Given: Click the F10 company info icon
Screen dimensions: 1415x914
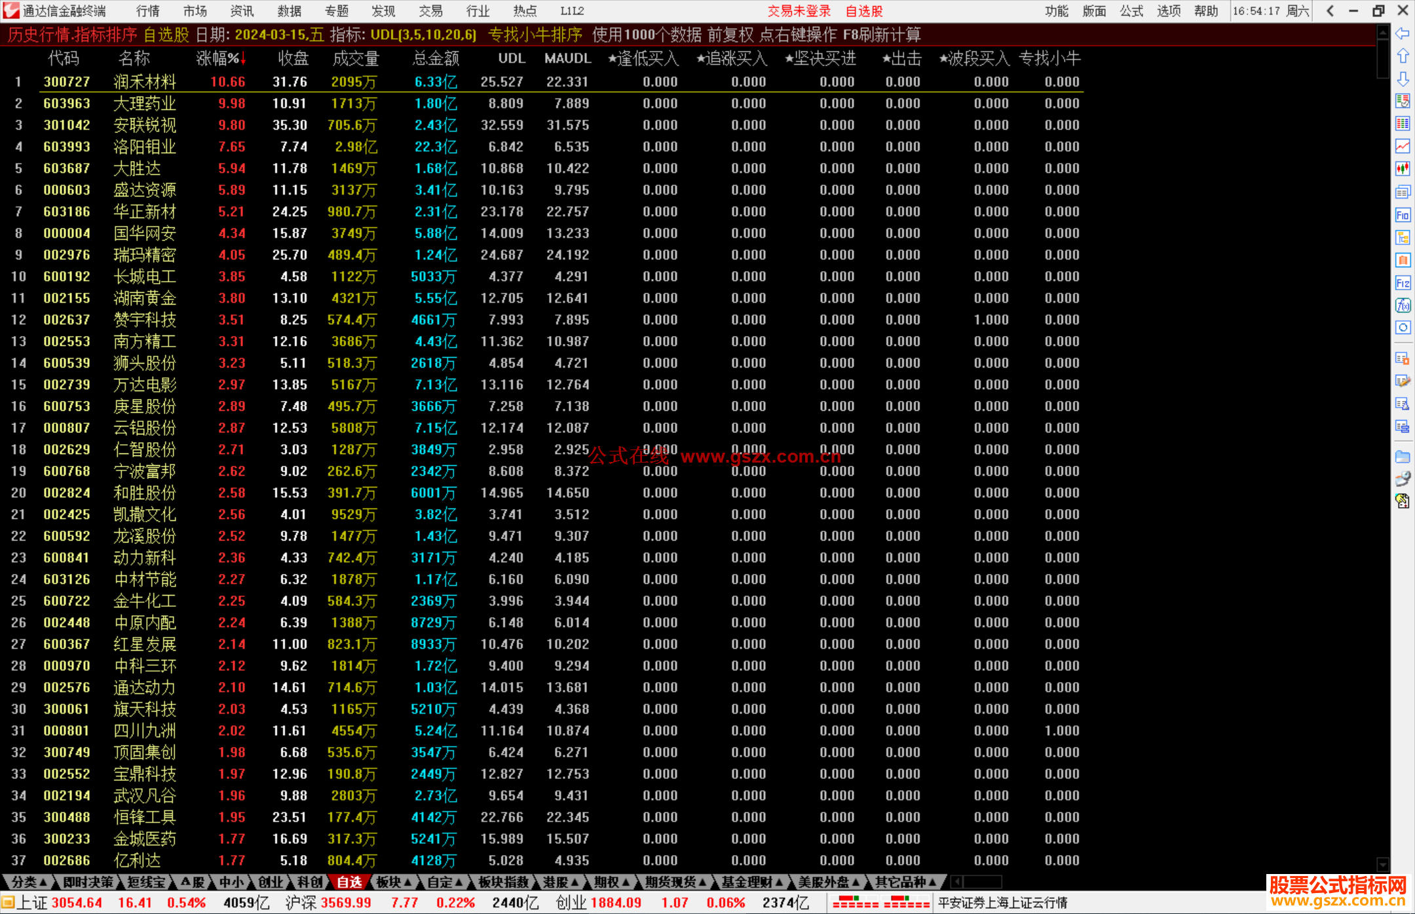Looking at the screenshot, I should click(1403, 215).
